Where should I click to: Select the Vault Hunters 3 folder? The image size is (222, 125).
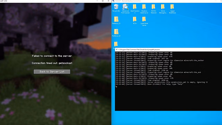tap(135, 9)
